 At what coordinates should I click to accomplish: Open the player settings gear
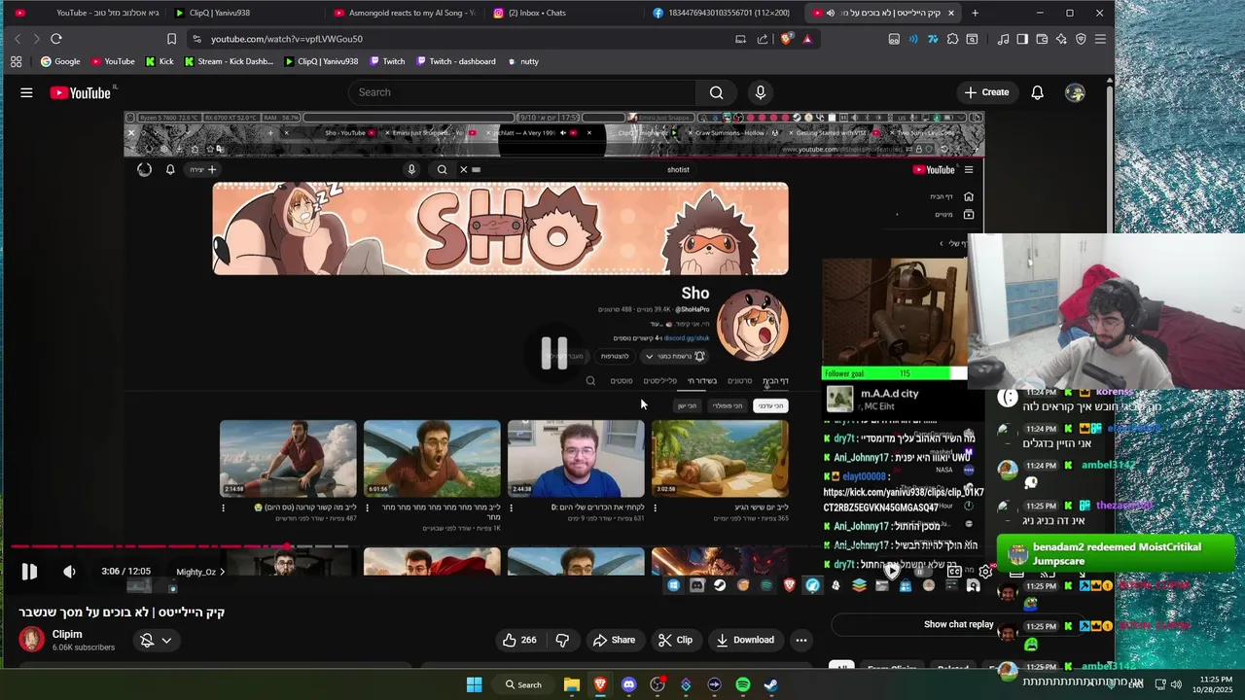pyautogui.click(x=985, y=572)
